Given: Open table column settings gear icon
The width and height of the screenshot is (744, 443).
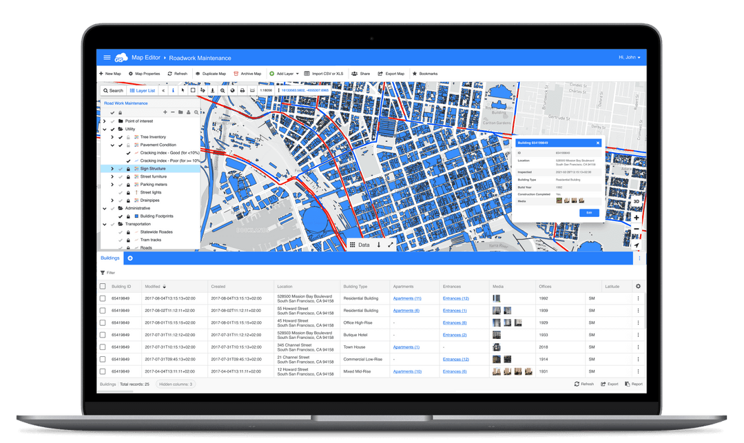Looking at the screenshot, I should pos(637,287).
